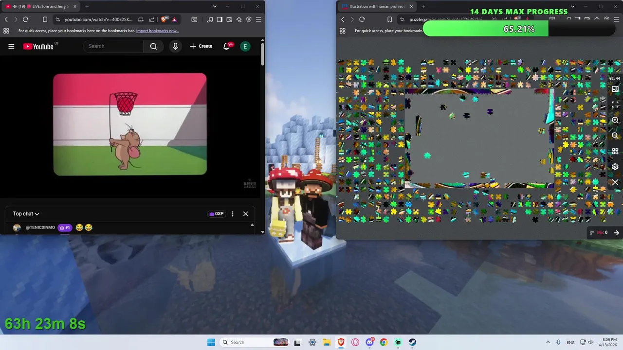Open a new tab in the puzzle window
The image size is (623, 350).
[x=423, y=6]
